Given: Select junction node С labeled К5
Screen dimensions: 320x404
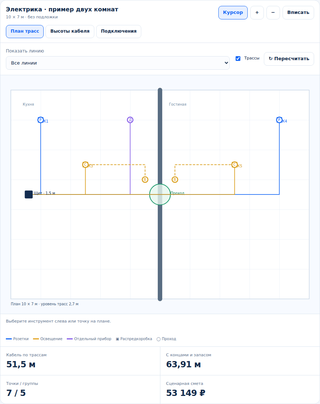Looking at the screenshot, I should pos(234,165).
